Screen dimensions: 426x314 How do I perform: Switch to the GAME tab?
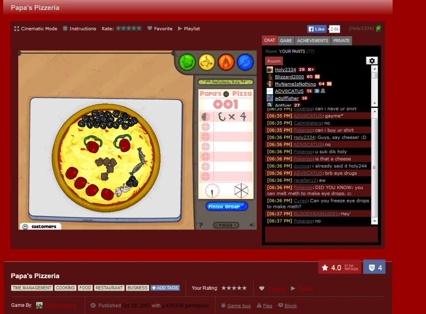pyautogui.click(x=286, y=40)
